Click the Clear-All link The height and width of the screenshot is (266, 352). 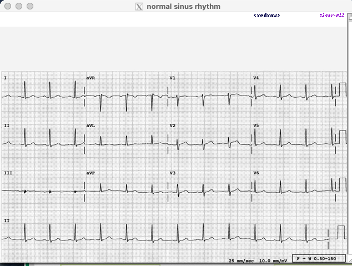coord(332,16)
